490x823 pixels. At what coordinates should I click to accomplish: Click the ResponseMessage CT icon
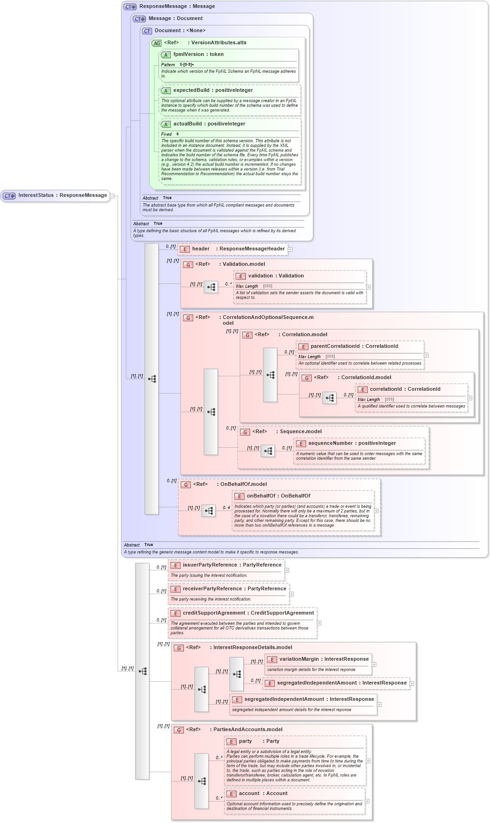coord(130,7)
